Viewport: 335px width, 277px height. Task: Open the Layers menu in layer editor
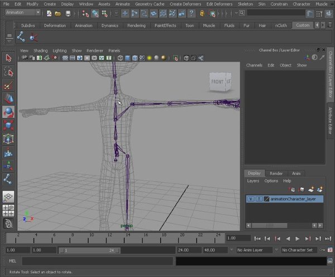click(253, 181)
